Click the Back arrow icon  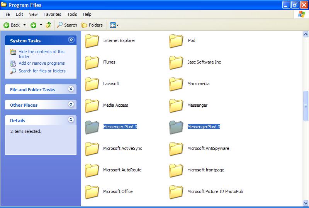(6, 25)
